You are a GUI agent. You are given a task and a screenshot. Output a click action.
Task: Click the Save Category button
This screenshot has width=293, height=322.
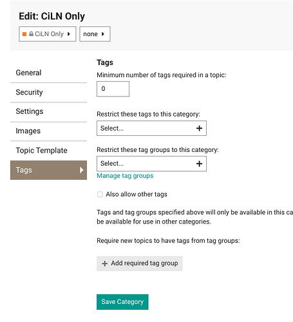[x=122, y=302]
